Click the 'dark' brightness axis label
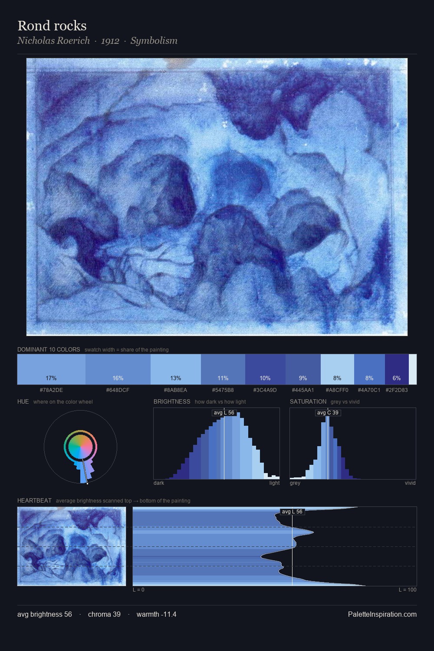Viewport: 434px width, 651px height. click(x=159, y=483)
